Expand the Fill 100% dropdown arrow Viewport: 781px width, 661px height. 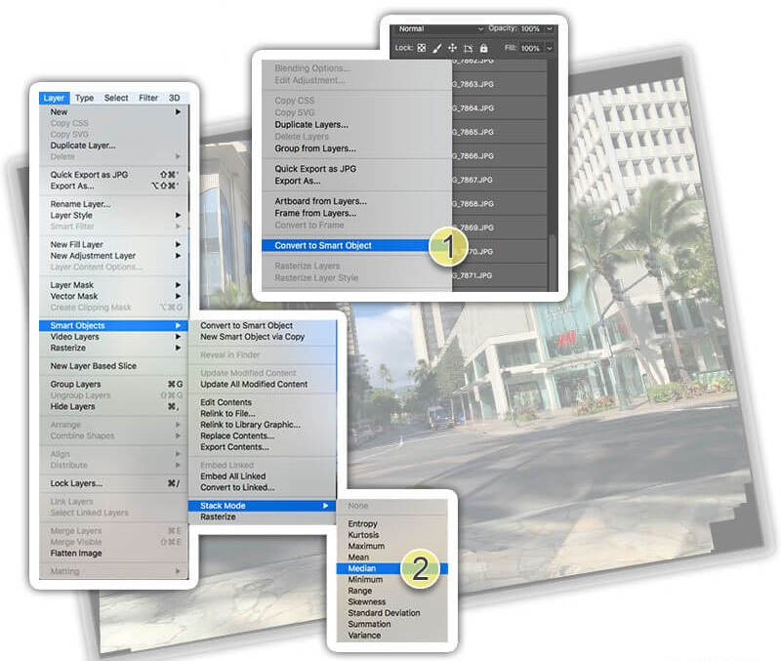pos(550,48)
